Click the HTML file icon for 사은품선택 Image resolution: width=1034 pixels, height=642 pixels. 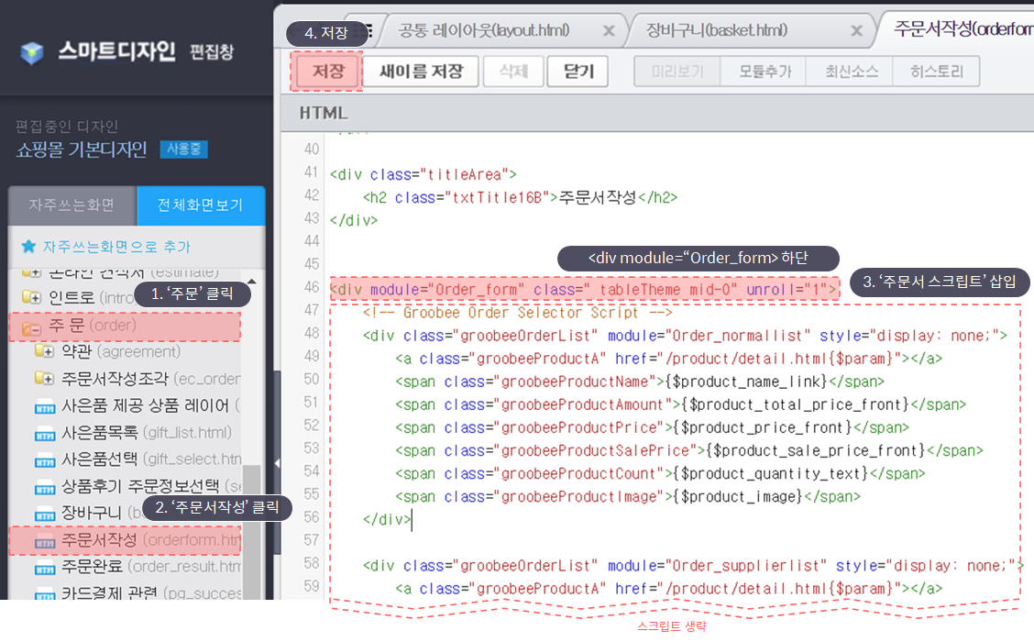44,460
